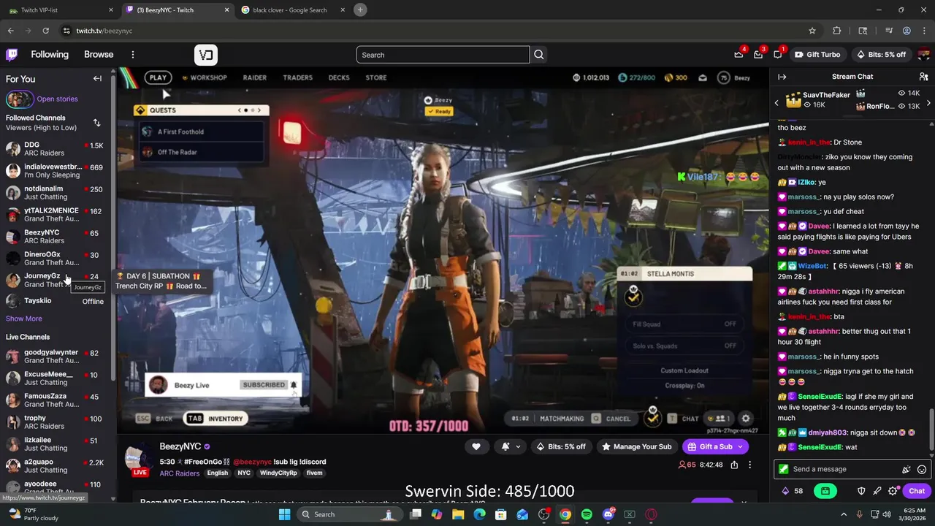The height and width of the screenshot is (526, 935).
Task: Open the green channel points rewards button
Action: pos(825,491)
